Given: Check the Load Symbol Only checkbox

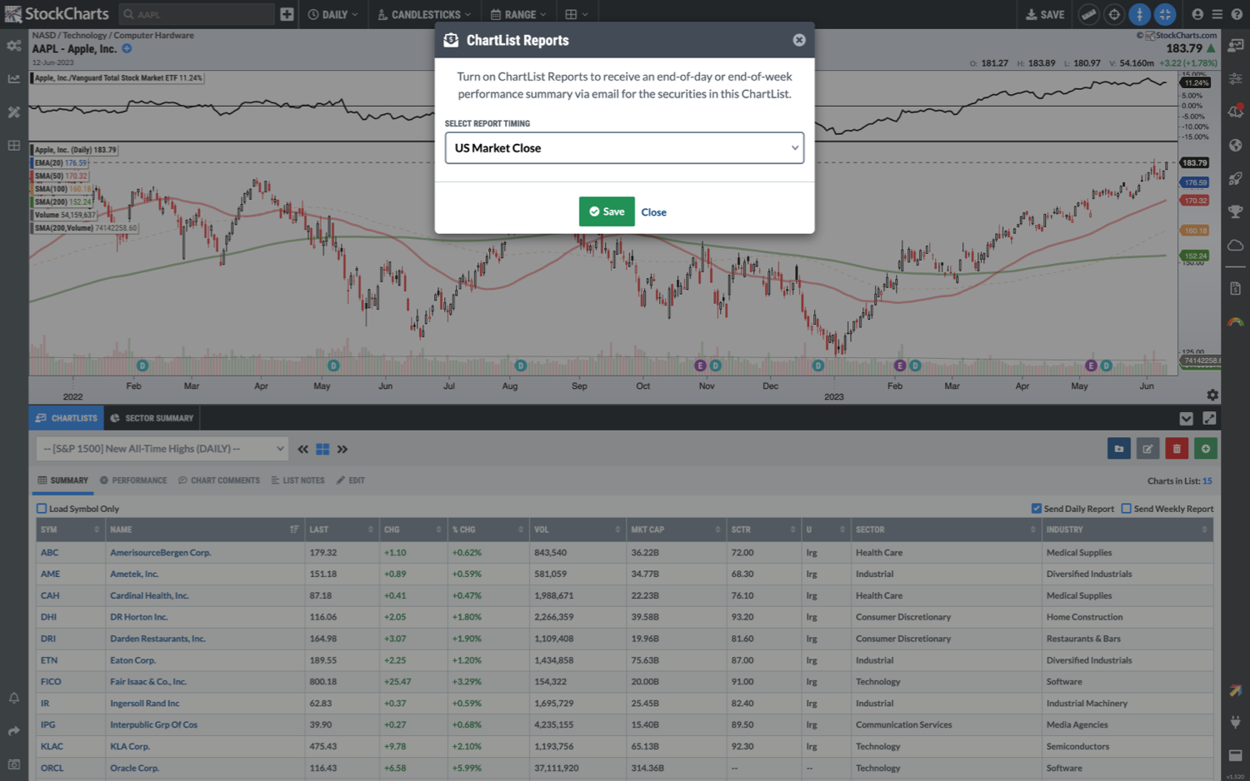Looking at the screenshot, I should [42, 509].
